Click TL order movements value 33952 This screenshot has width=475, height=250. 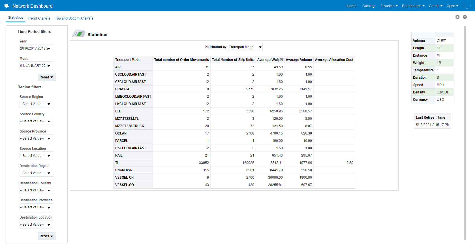click(x=204, y=163)
